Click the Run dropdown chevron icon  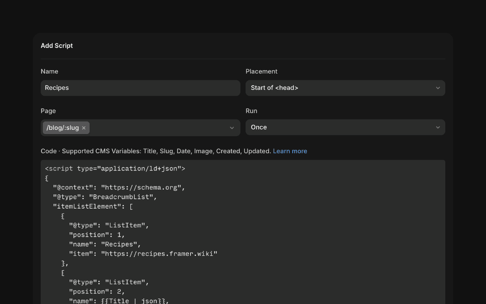[438, 127]
